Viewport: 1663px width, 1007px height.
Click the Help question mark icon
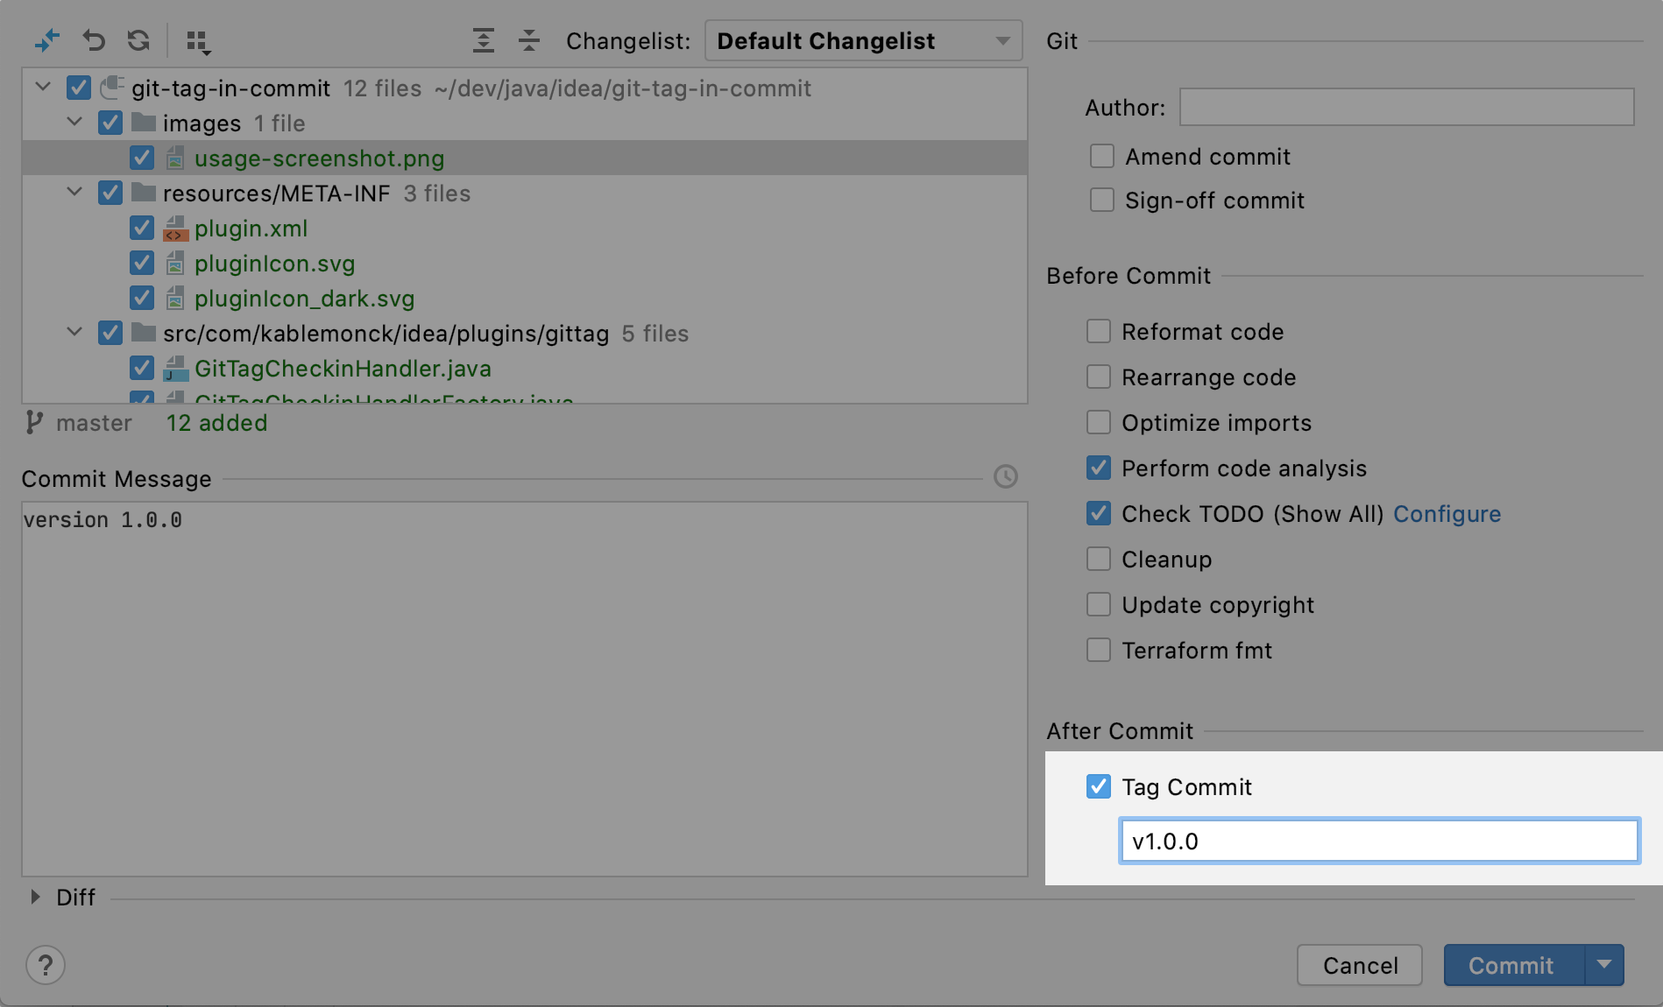click(46, 965)
